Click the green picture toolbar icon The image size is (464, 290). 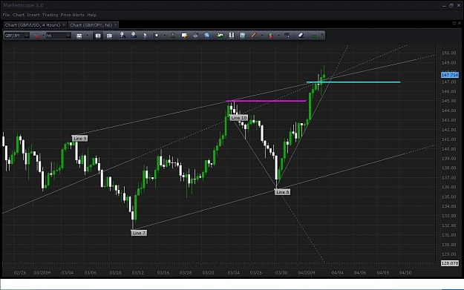(220, 36)
